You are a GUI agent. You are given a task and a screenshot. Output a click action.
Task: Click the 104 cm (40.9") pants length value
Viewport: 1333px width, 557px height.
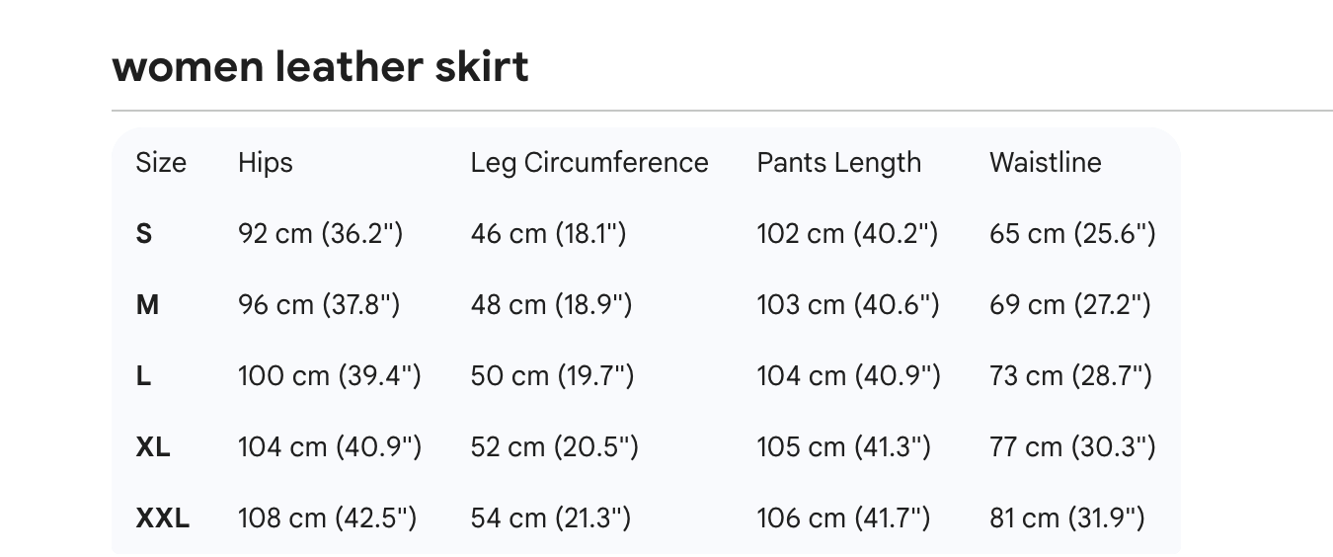tap(848, 376)
